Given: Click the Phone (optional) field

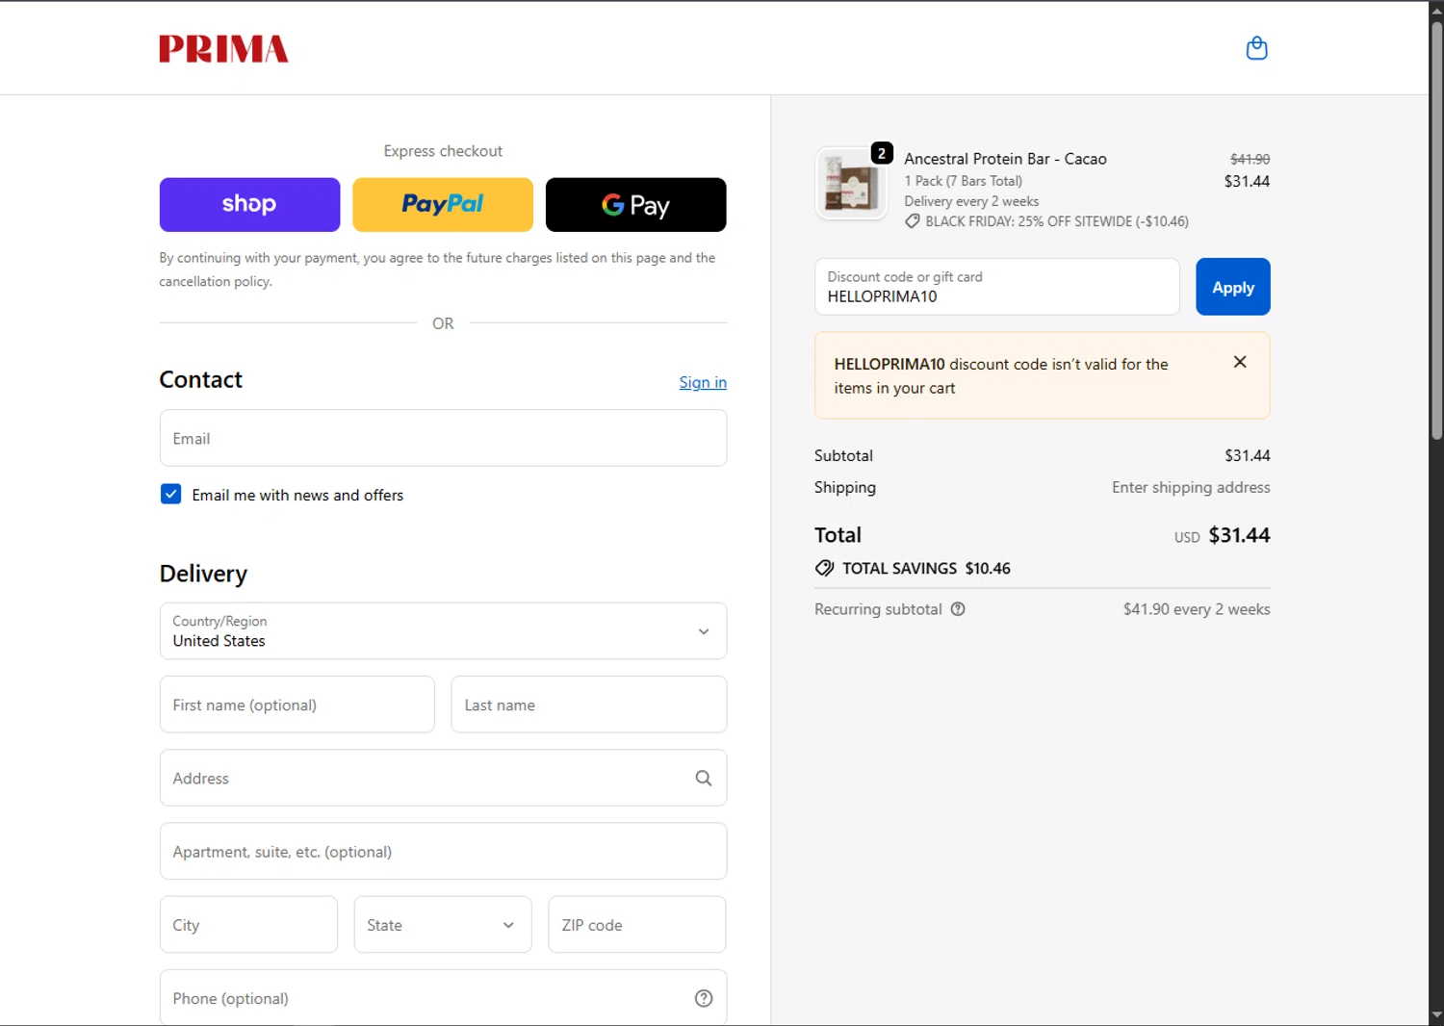Looking at the screenshot, I should coord(443,998).
